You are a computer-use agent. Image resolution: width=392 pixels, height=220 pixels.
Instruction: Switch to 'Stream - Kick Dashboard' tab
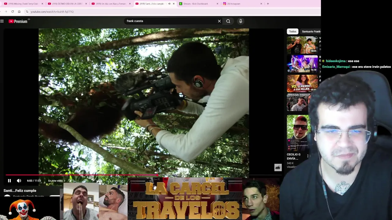195,4
